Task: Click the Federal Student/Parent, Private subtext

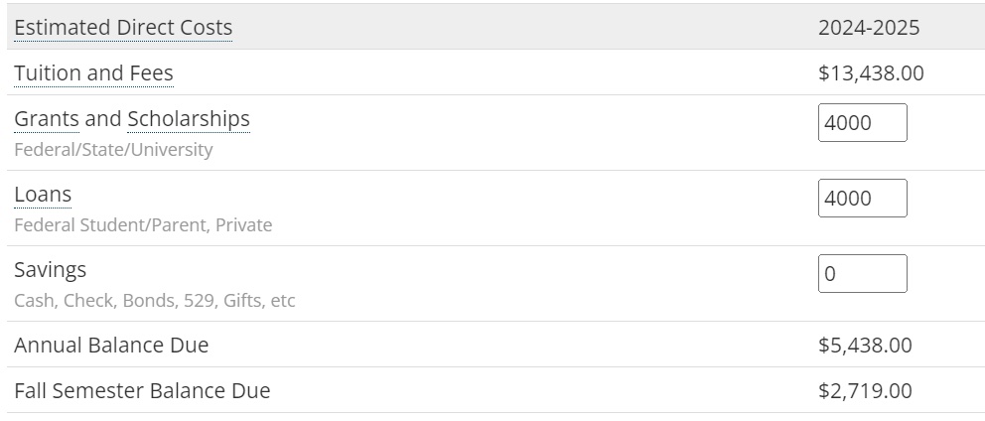Action: (x=143, y=225)
